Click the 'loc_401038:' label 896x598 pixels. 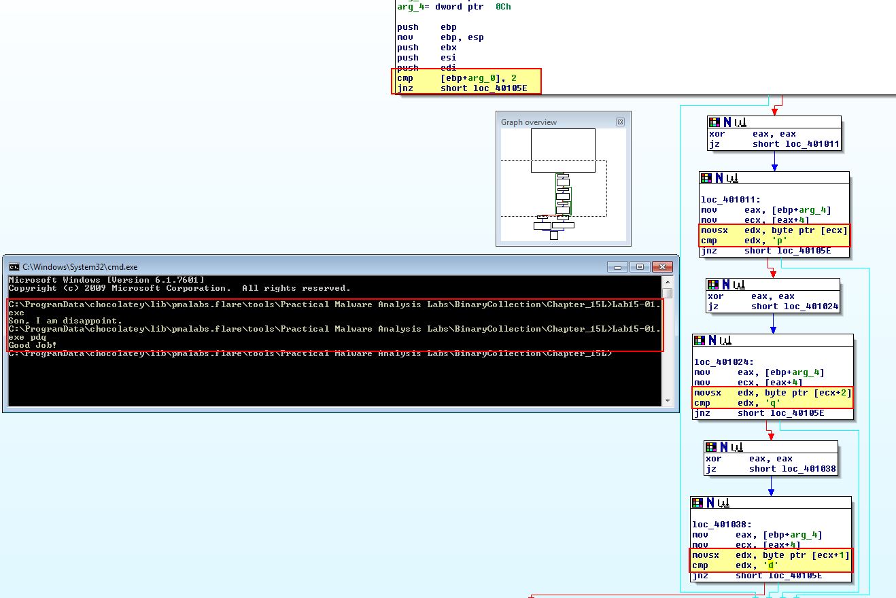click(723, 525)
